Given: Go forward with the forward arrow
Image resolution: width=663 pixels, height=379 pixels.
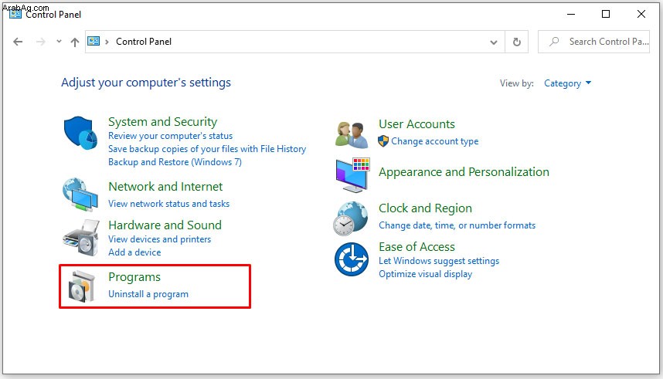Looking at the screenshot, I should (x=41, y=42).
